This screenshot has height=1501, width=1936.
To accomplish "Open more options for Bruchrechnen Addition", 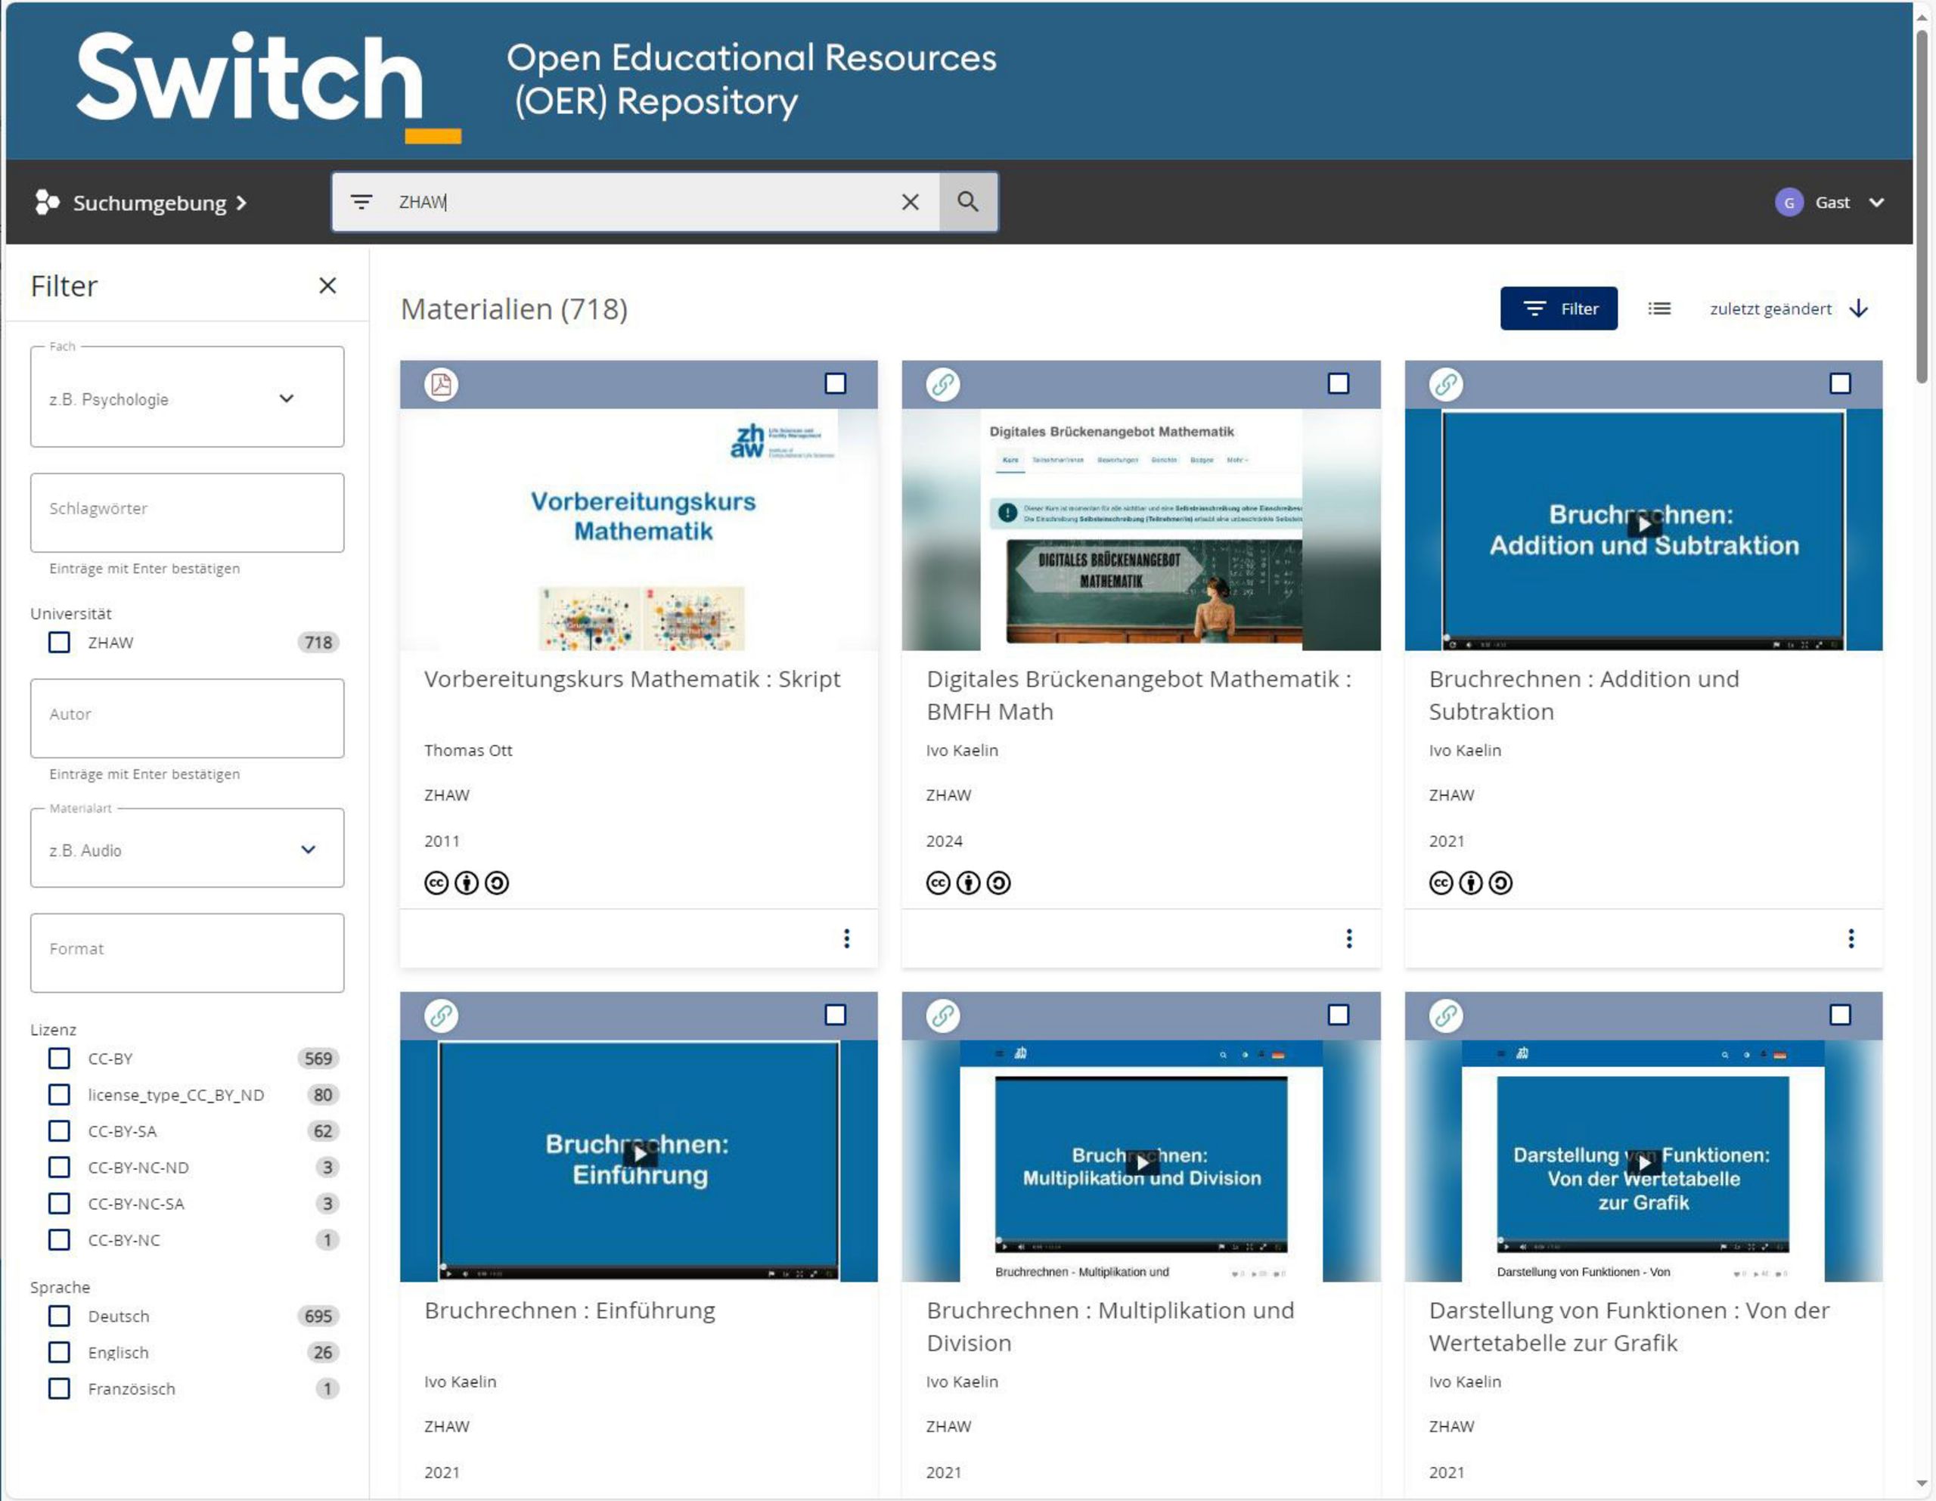I will click(1851, 939).
